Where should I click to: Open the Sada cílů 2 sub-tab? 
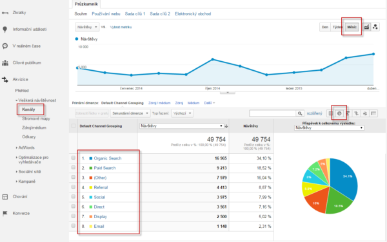click(x=160, y=14)
